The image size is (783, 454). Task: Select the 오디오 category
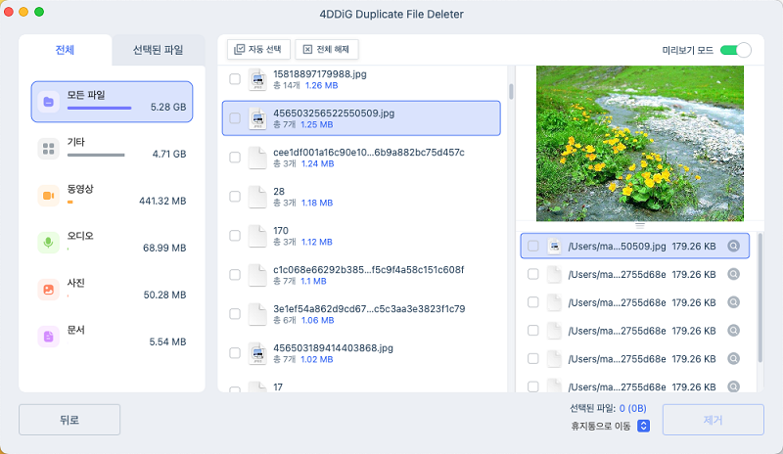click(x=112, y=243)
